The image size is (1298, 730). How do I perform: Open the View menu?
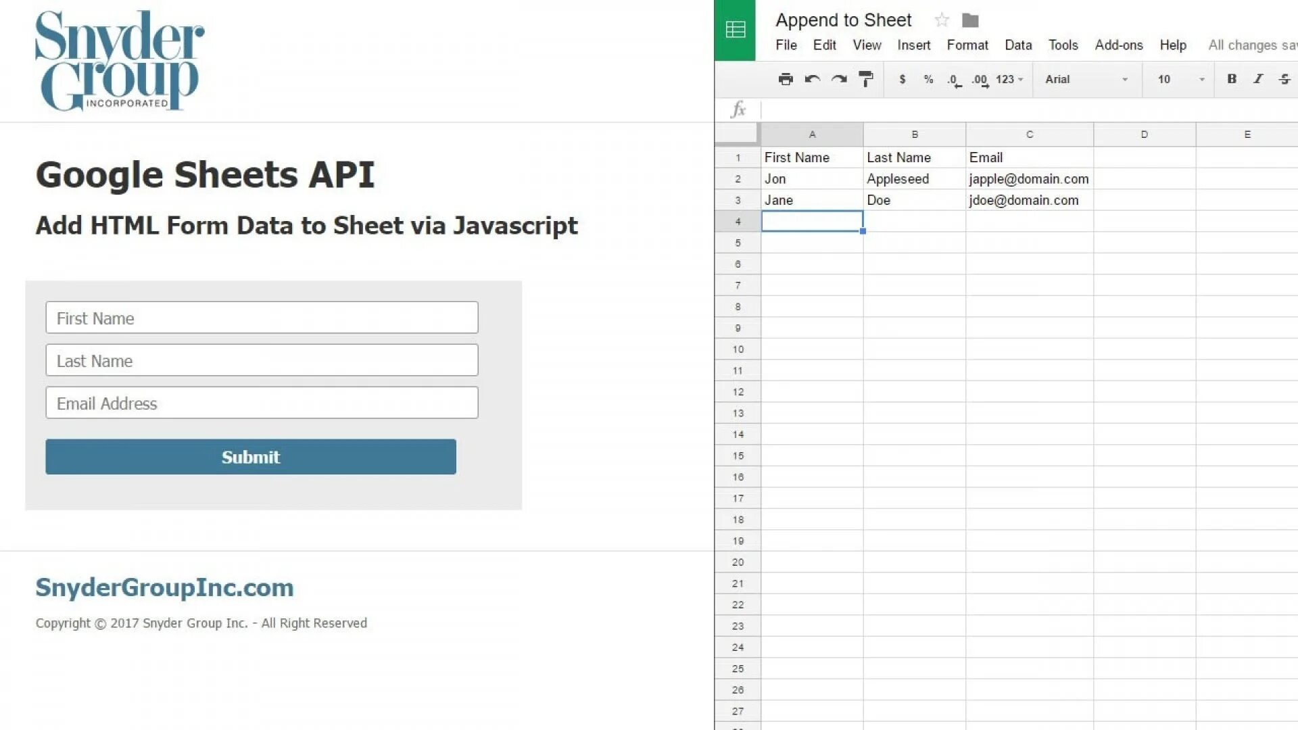(x=867, y=45)
